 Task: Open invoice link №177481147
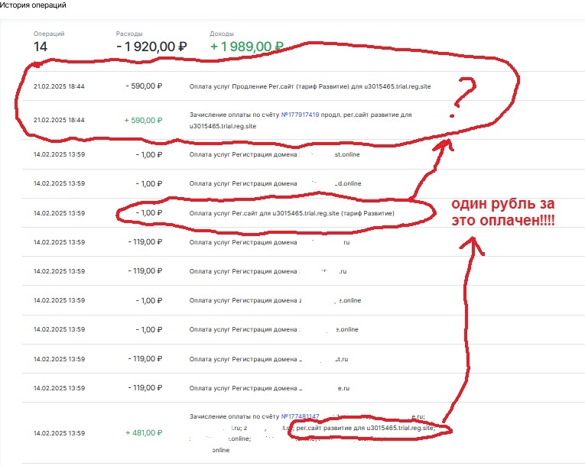[x=300, y=416]
